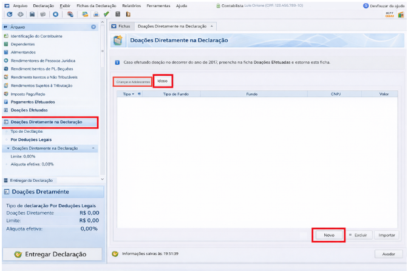The image size is (408, 271).
Task: Click the blue refresh icon in toolbar
Action: click(10, 14)
